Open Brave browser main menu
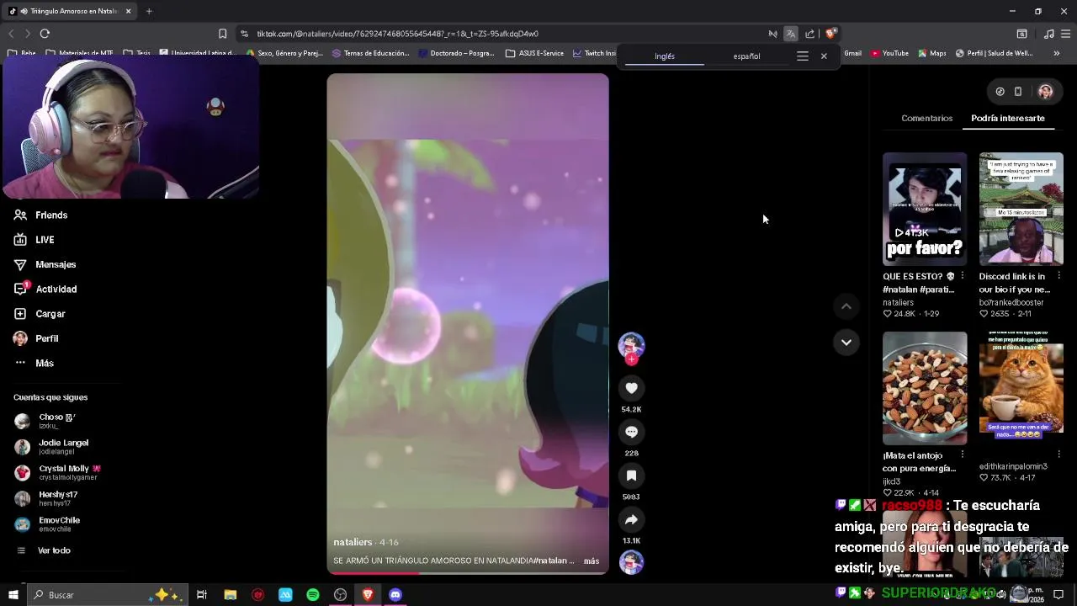1077x606 pixels. pyautogui.click(x=1066, y=34)
